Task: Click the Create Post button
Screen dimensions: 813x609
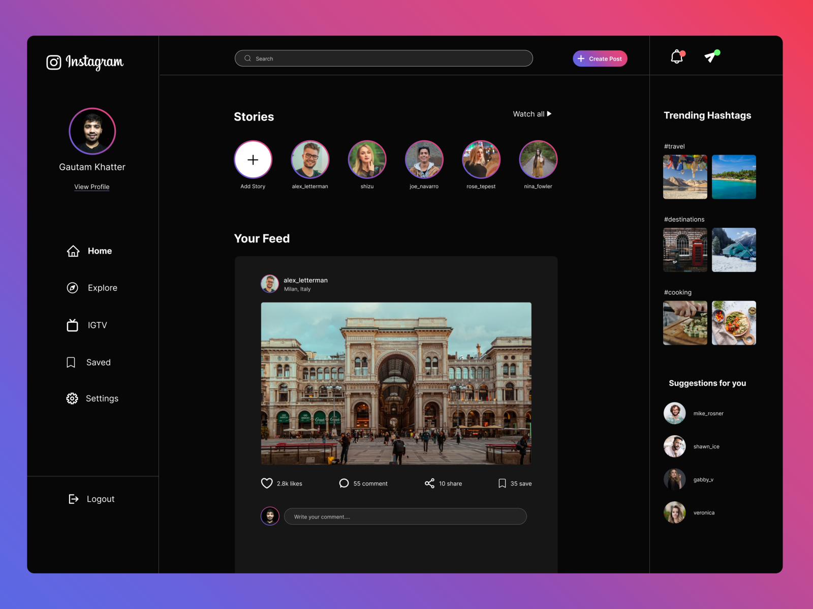Action: click(600, 58)
